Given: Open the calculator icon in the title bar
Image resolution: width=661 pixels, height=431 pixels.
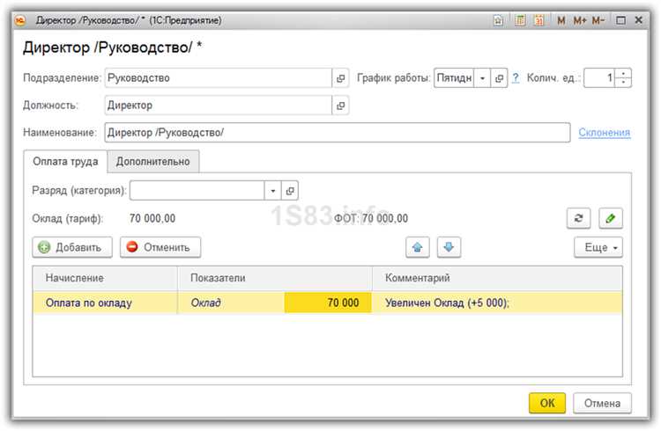Looking at the screenshot, I should pyautogui.click(x=520, y=20).
